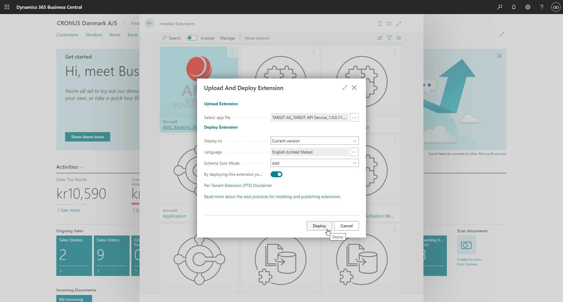563x302 pixels.
Task: Open the Customers navigation item
Action: [x=67, y=35]
